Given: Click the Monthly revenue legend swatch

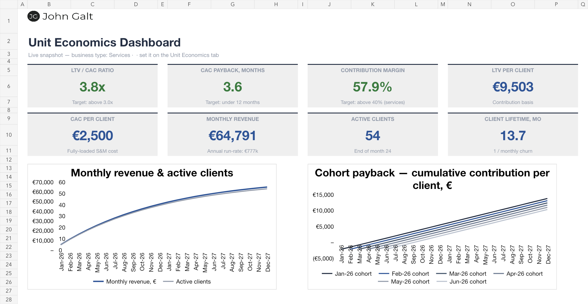Looking at the screenshot, I should 98,282.
